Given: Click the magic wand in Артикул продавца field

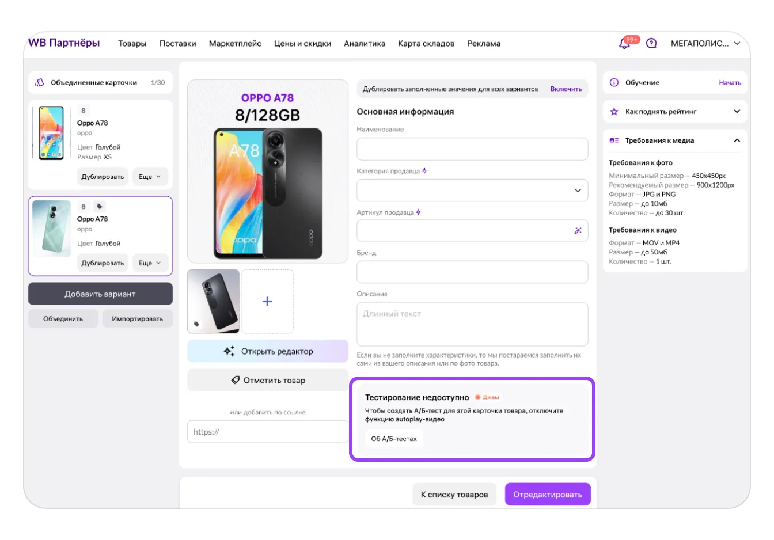Looking at the screenshot, I should point(578,231).
